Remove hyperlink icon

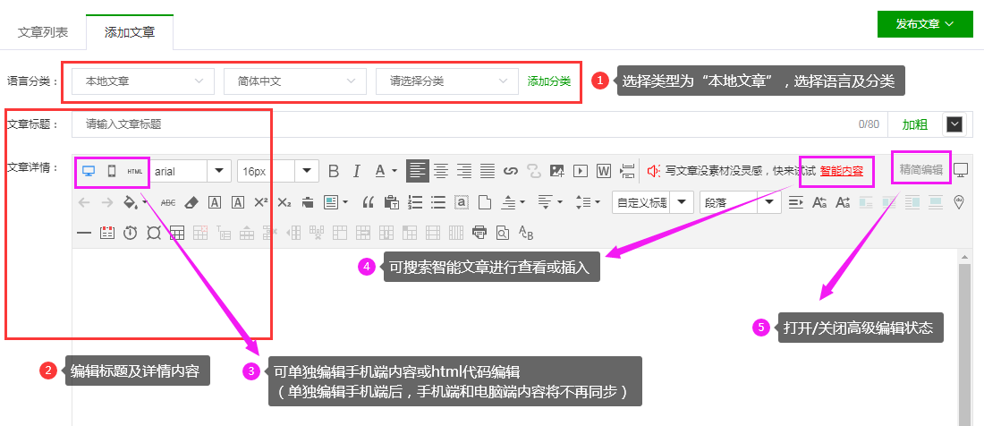tap(533, 171)
